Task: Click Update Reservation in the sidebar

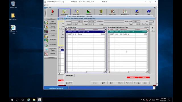Action: 51,27
